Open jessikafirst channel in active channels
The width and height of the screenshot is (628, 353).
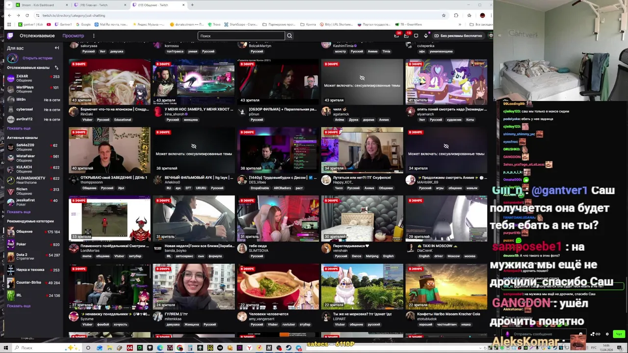point(33,202)
